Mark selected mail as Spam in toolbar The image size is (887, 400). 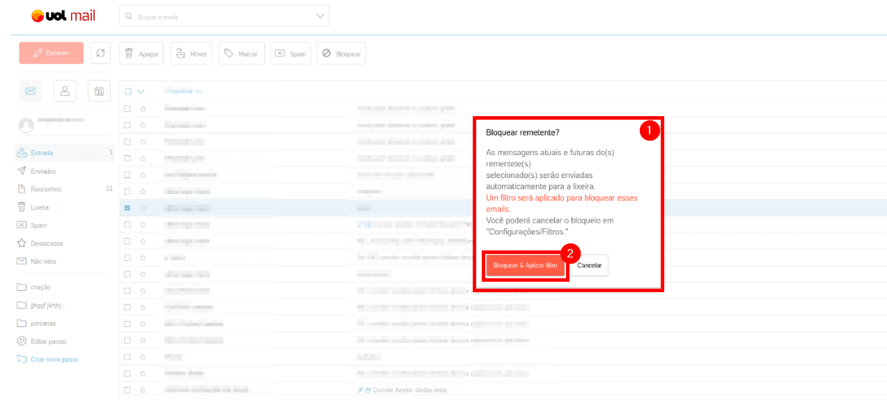tap(290, 54)
